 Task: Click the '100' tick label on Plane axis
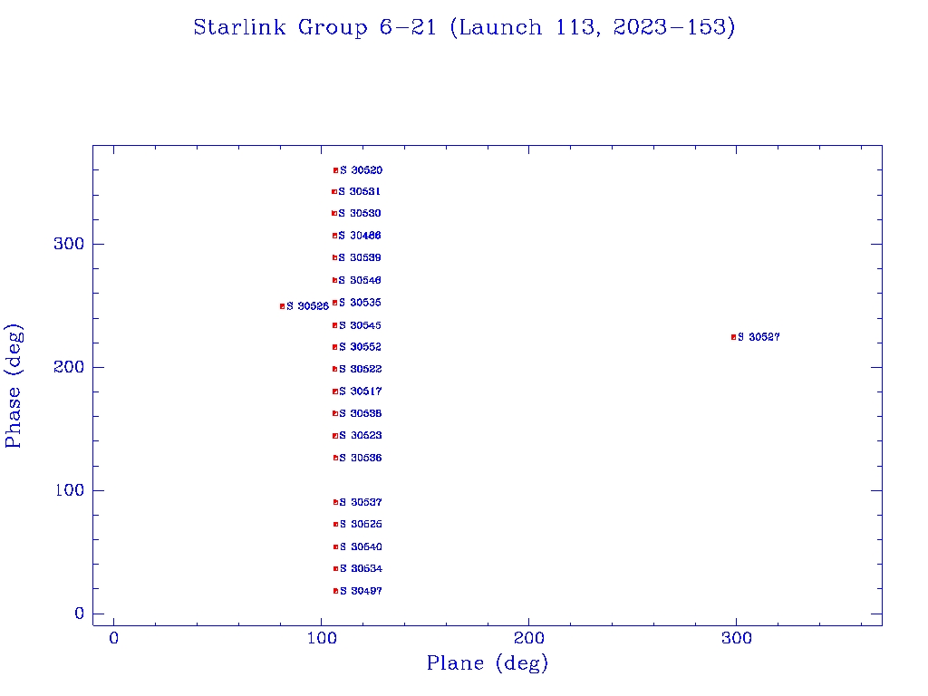click(x=322, y=638)
